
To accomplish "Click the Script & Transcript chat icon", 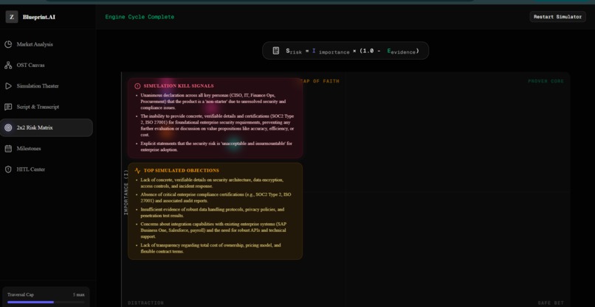I will point(8,107).
